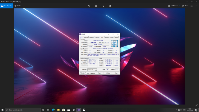Click the Validate button in CPU-Z
This screenshot has height=112, width=199.
(108, 73)
